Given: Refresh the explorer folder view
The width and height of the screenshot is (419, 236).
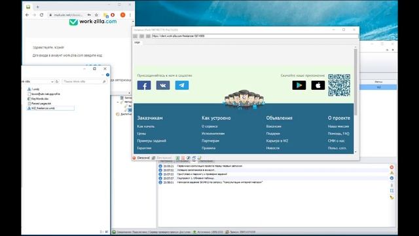Looking at the screenshot, I should (57, 81).
